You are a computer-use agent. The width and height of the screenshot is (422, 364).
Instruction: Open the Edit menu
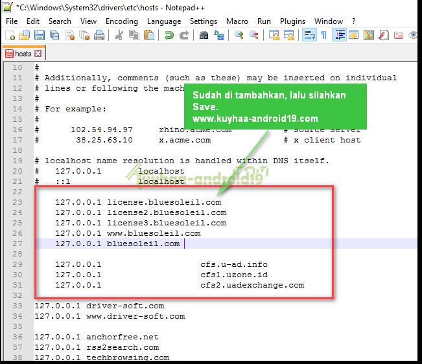[33, 21]
